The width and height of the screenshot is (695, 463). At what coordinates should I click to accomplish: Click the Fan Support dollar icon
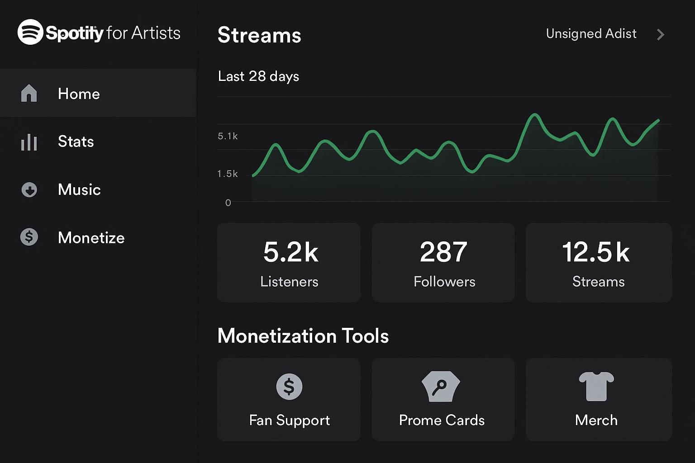click(x=289, y=387)
